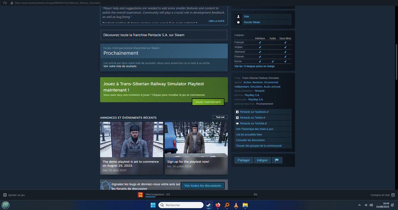Open the demo playtest August 25 announcement
The image size is (398, 210).
[131, 148]
